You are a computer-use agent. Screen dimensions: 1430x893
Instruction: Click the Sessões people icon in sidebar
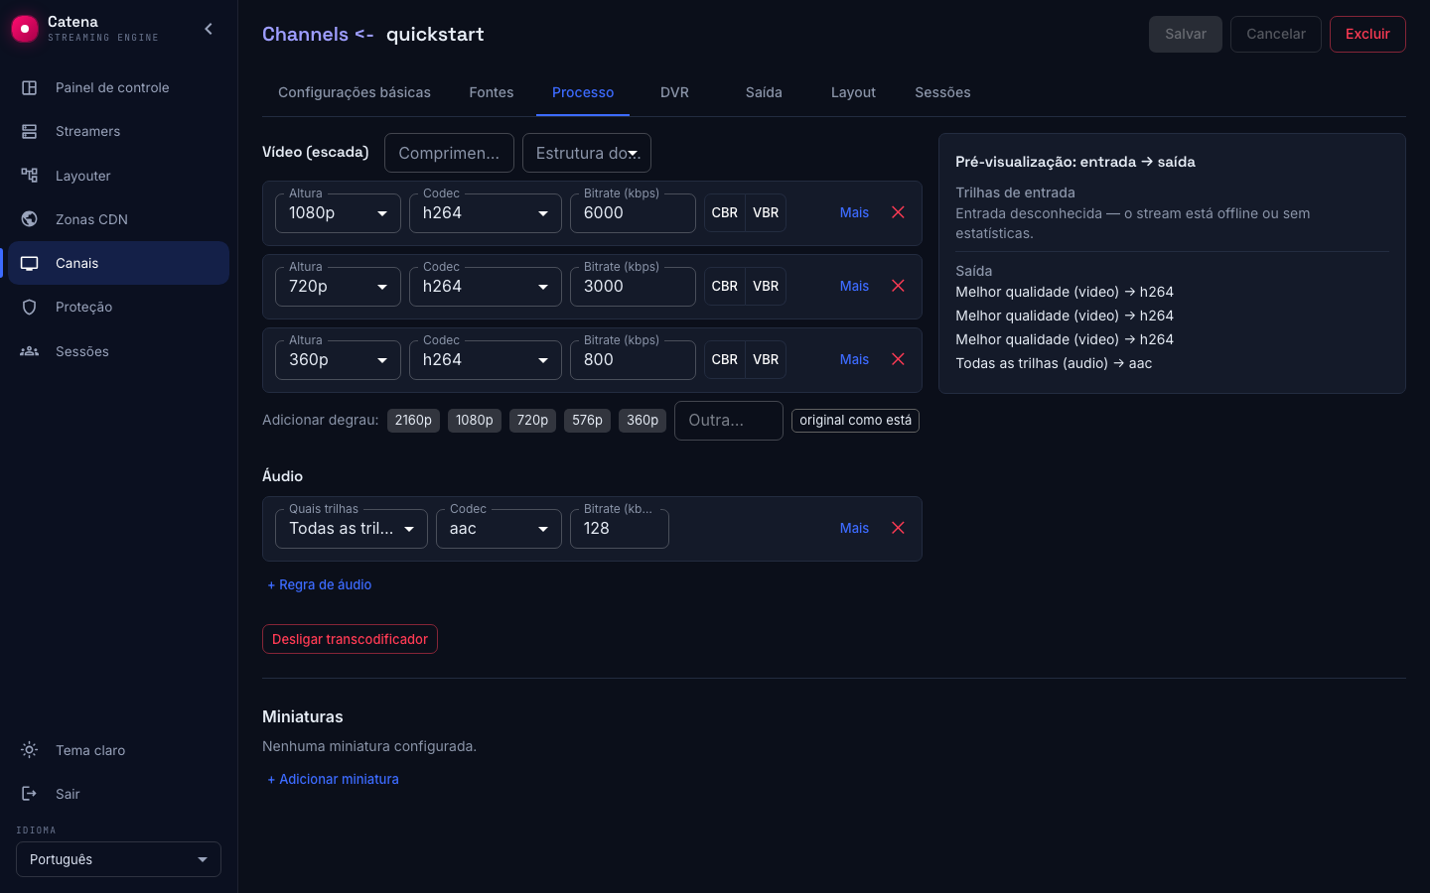30,351
